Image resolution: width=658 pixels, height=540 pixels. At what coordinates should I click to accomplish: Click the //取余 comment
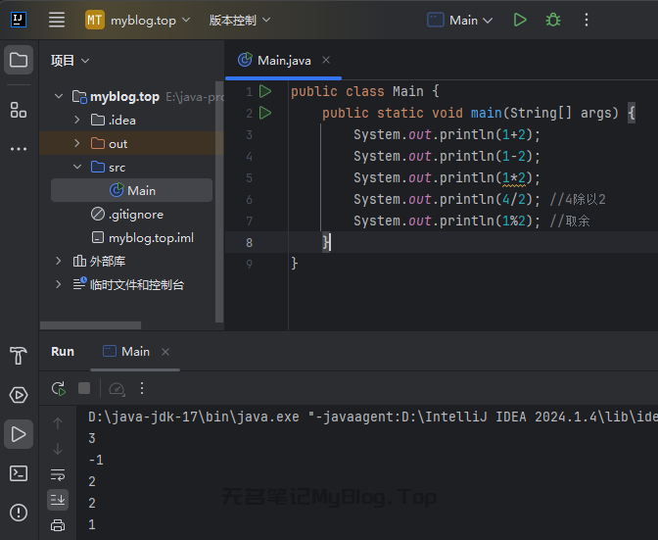(x=570, y=221)
